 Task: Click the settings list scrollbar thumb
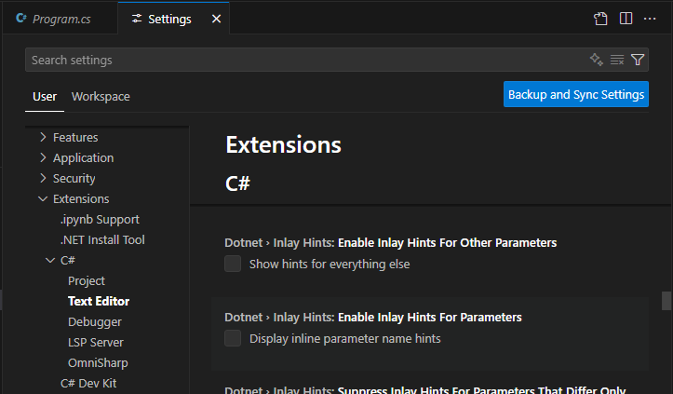point(666,301)
